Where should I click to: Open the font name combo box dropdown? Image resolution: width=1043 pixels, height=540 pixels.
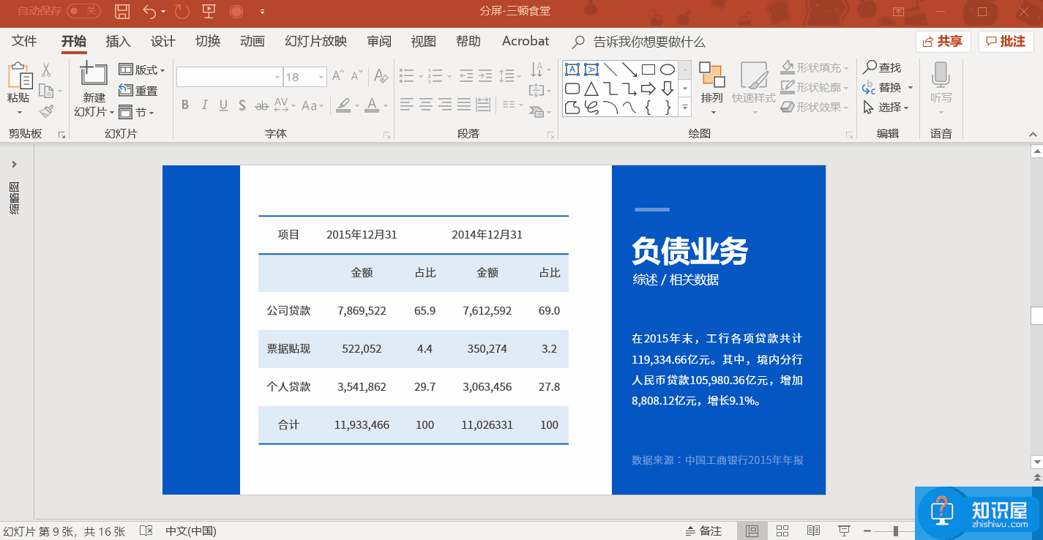click(277, 77)
